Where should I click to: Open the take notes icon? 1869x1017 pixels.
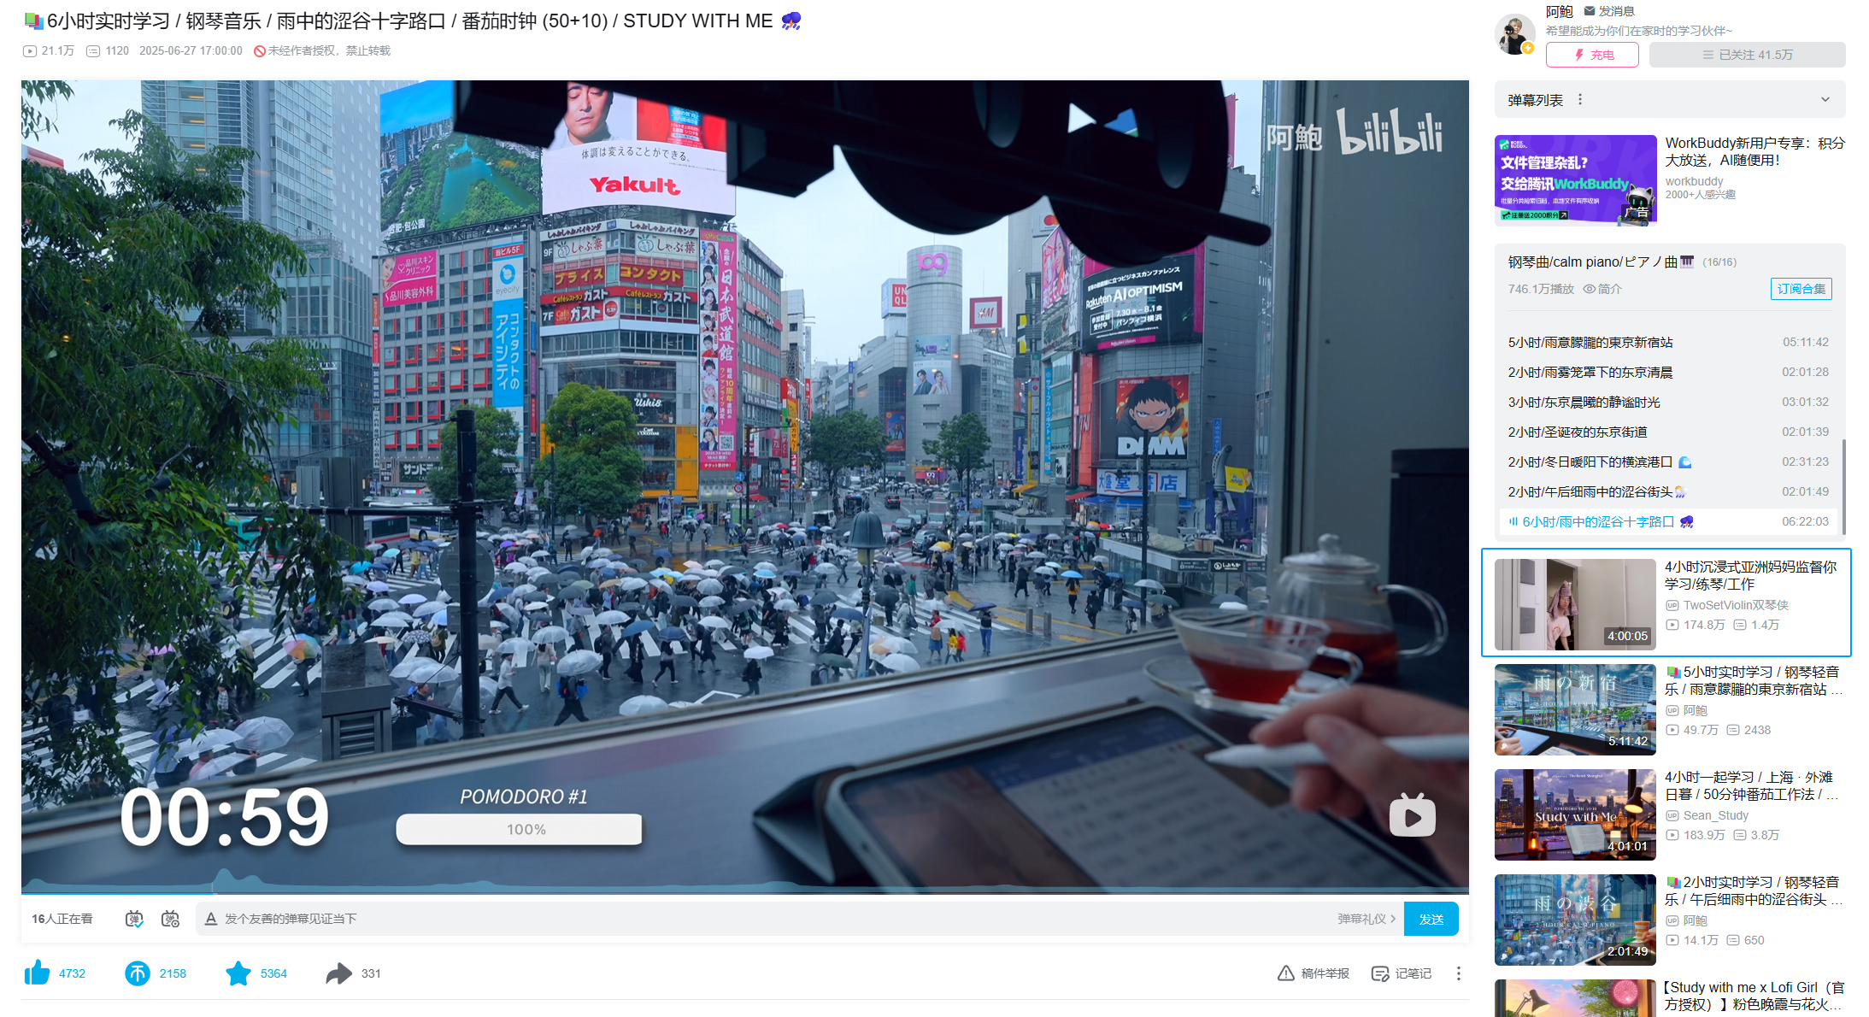pos(1380,973)
